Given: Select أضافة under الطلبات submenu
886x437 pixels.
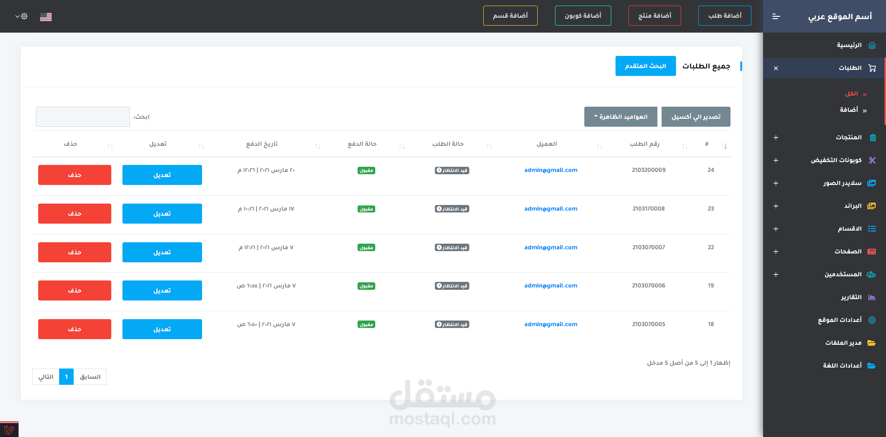Looking at the screenshot, I should tap(849, 110).
